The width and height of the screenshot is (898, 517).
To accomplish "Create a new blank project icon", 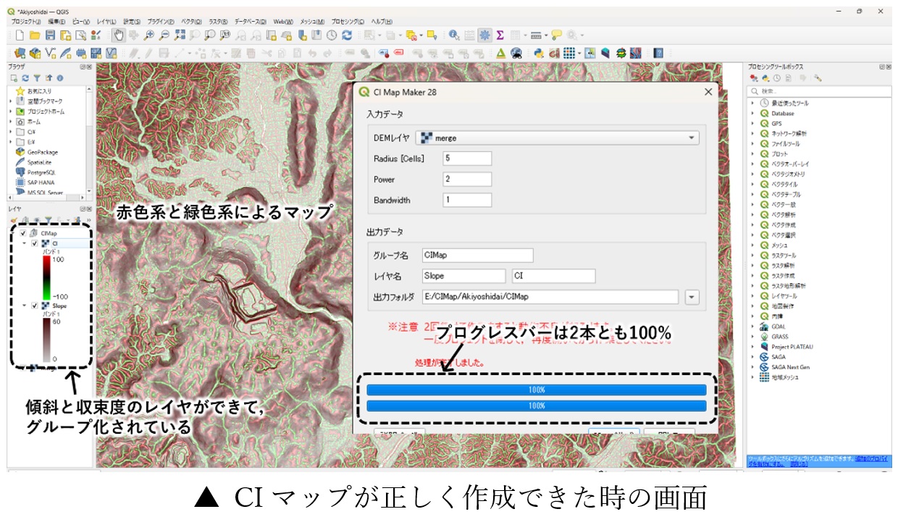I will (19, 35).
